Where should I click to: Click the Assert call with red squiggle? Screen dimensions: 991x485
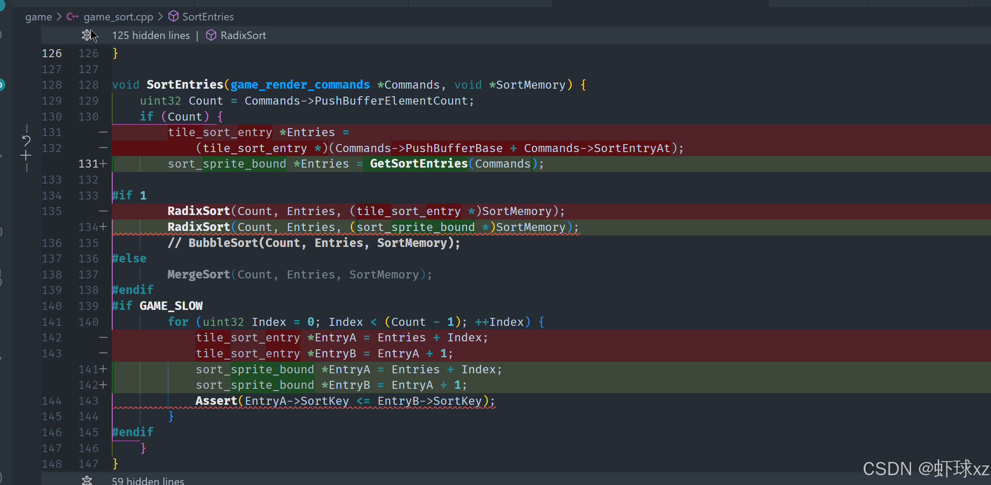[x=216, y=401]
